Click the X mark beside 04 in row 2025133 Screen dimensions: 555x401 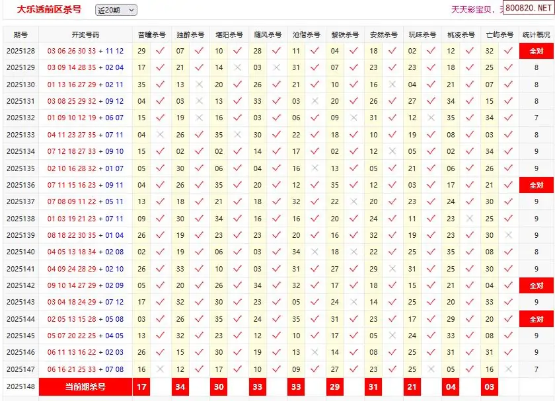(x=160, y=135)
